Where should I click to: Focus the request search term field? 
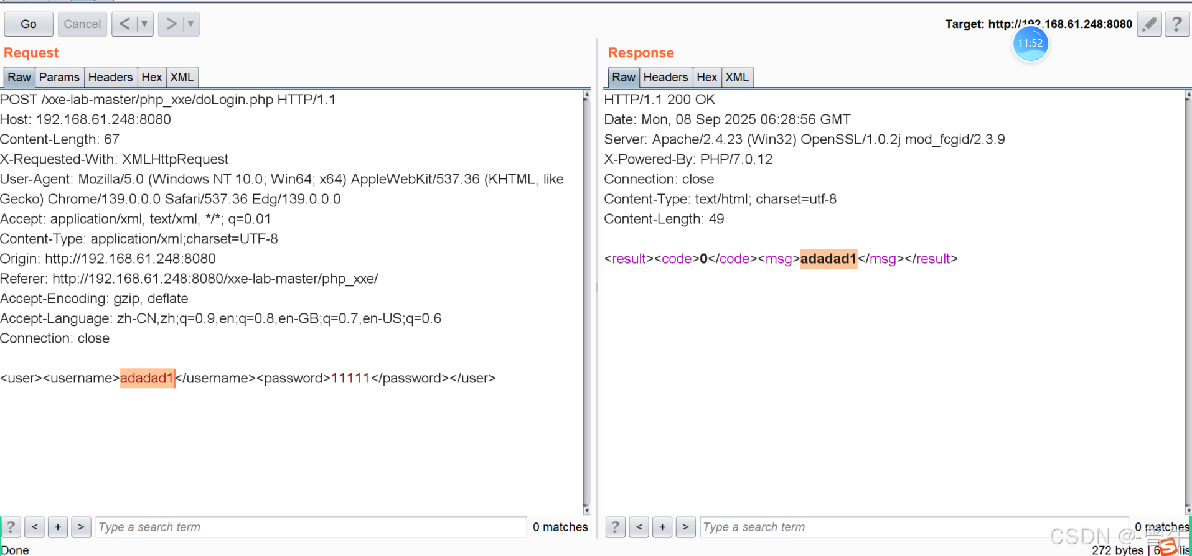(311, 527)
